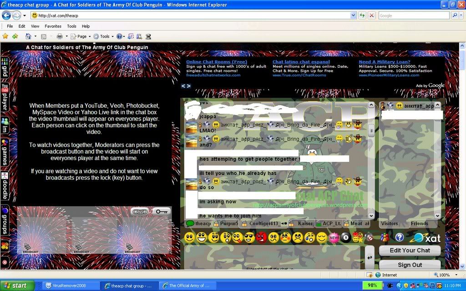The width and height of the screenshot is (466, 291).
Task: Show the Friends list tab
Action: coord(420,224)
